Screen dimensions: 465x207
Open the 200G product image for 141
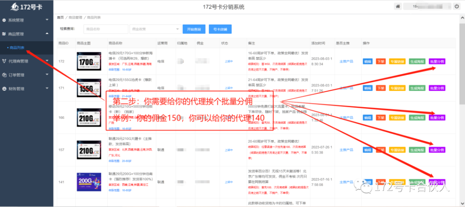[x=89, y=182]
